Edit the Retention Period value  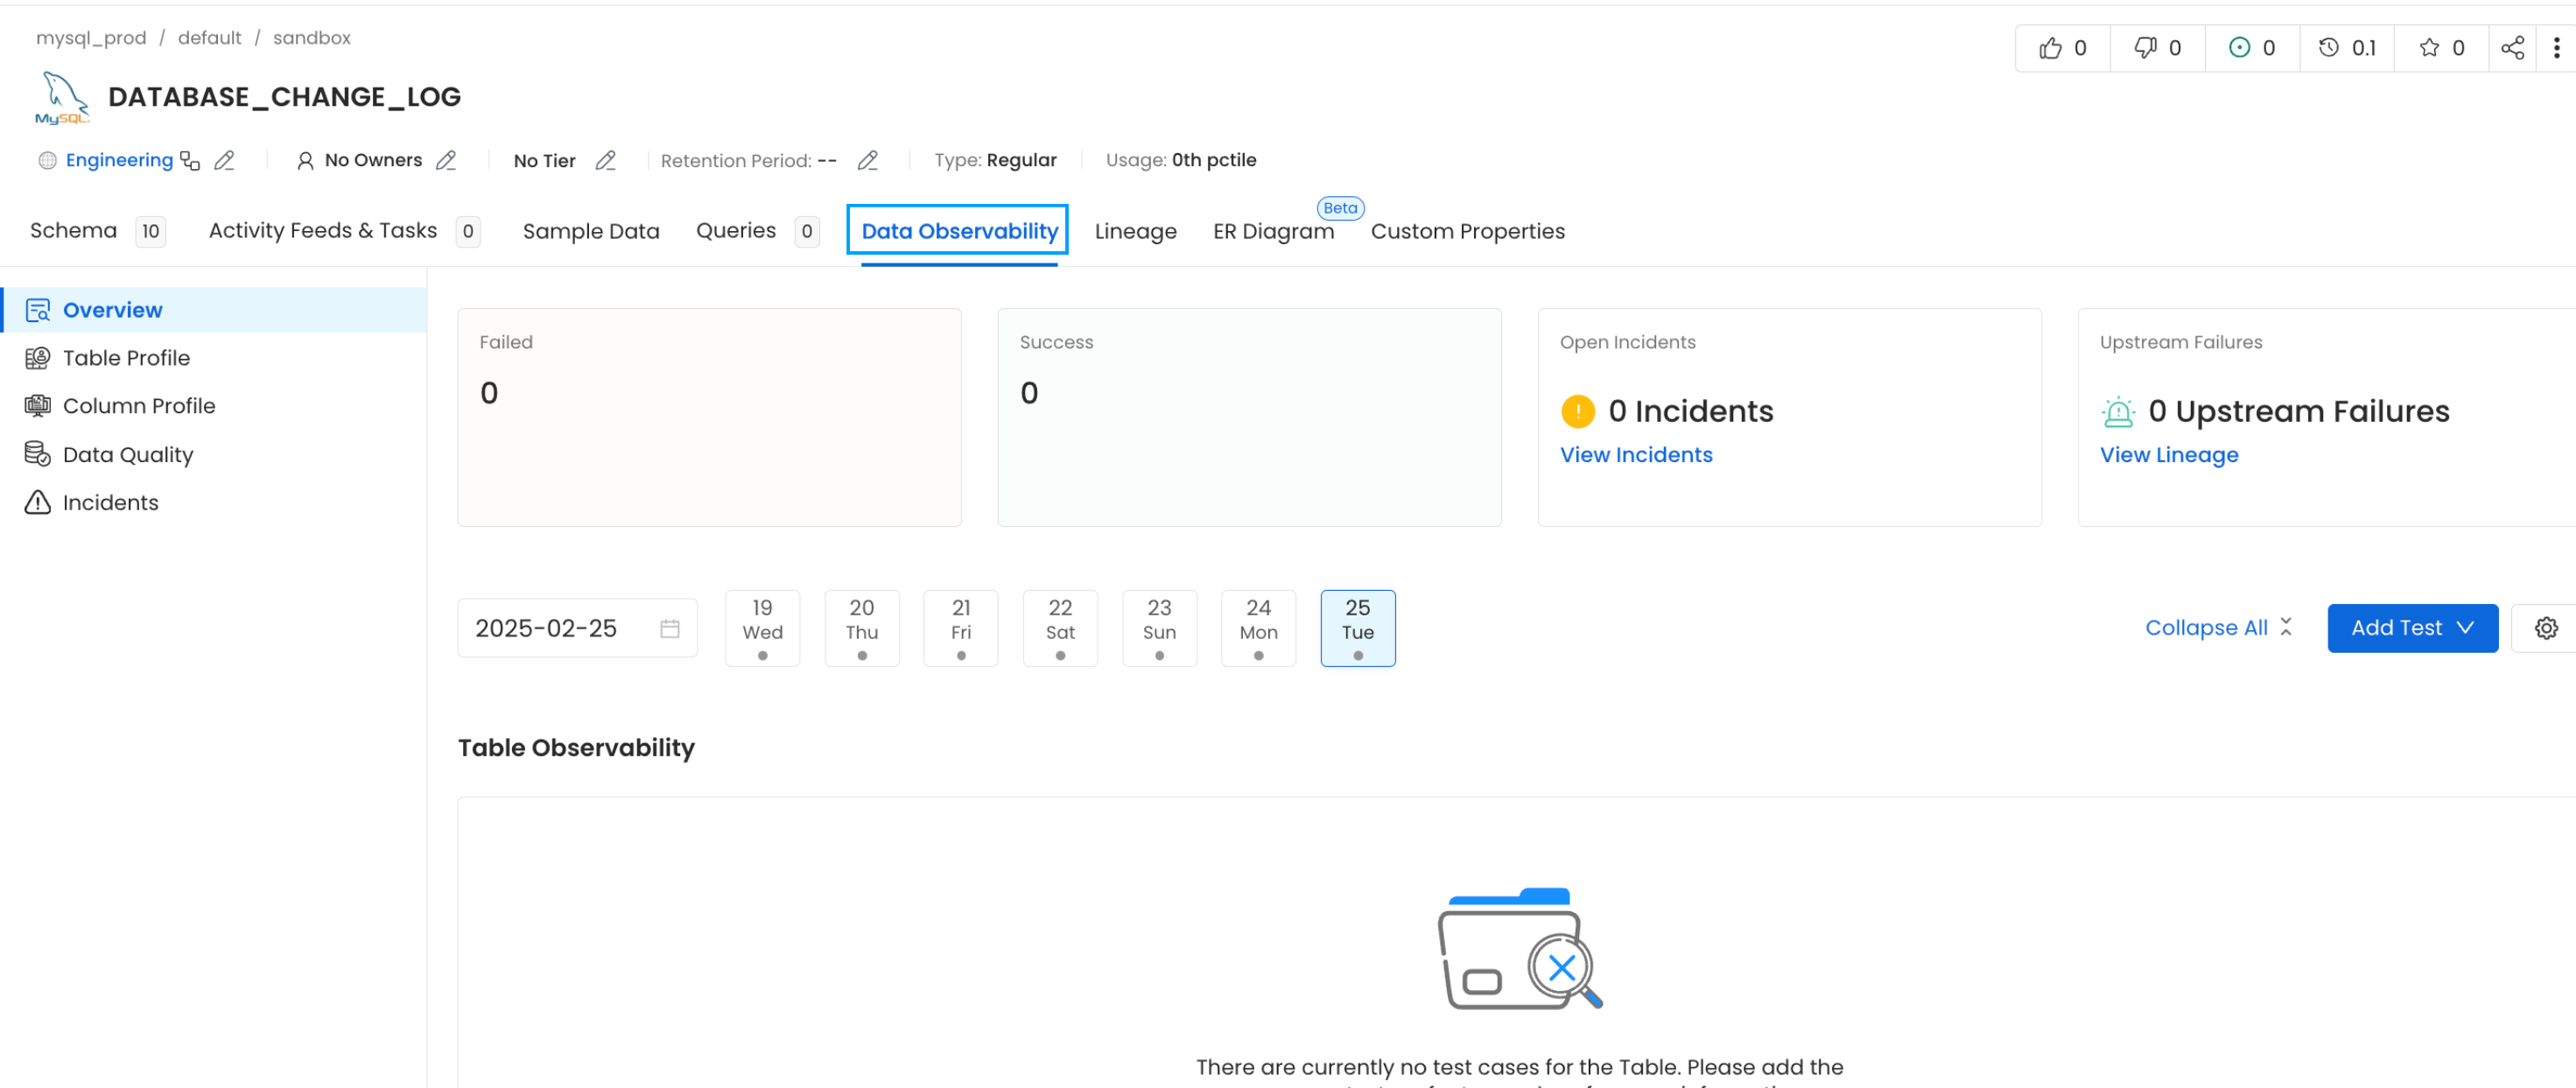coord(867,160)
